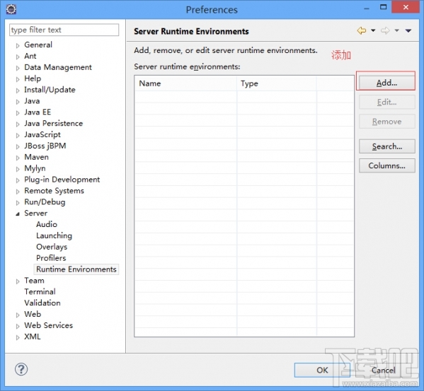
Task: Open the Back history dropdown arrow
Action: (x=373, y=30)
